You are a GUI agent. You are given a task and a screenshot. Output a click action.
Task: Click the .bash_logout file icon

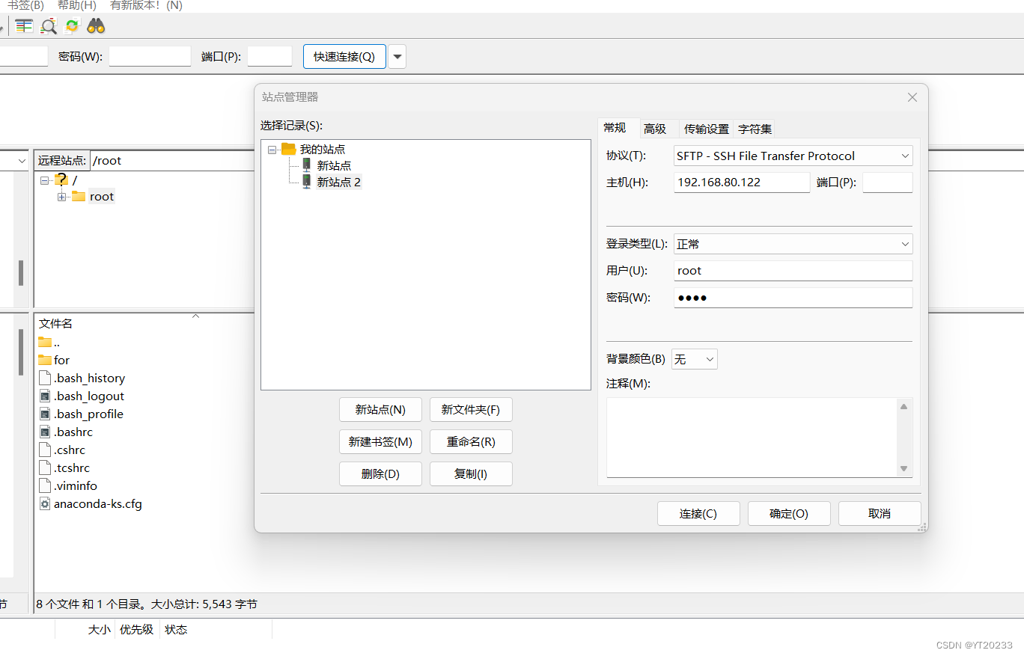pos(45,396)
